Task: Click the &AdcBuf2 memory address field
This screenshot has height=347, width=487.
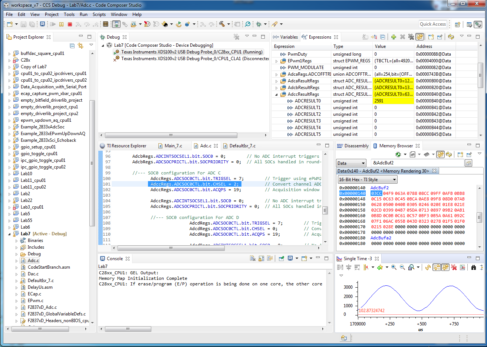Action: tap(417, 163)
